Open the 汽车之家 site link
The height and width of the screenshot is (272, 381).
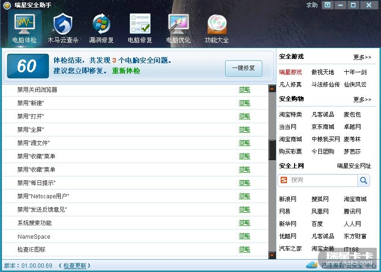[290, 249]
